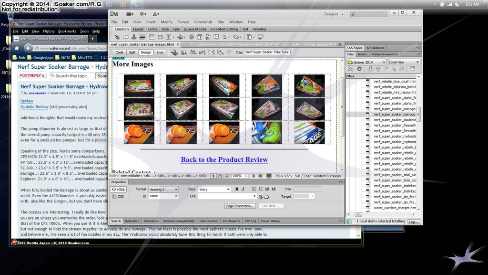Refresh the Files panel
488x275 pixels.
359,69
